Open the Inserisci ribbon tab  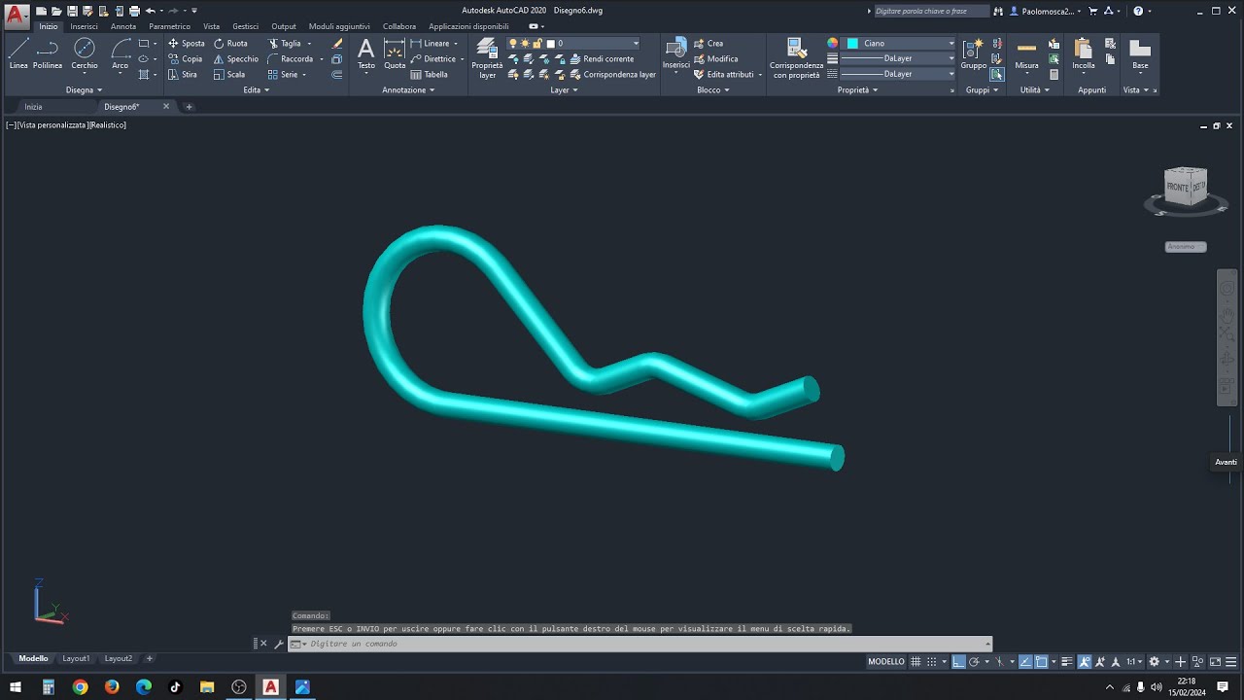pos(84,26)
